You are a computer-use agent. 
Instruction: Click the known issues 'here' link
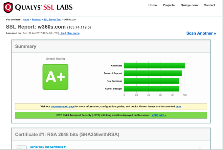178,106
